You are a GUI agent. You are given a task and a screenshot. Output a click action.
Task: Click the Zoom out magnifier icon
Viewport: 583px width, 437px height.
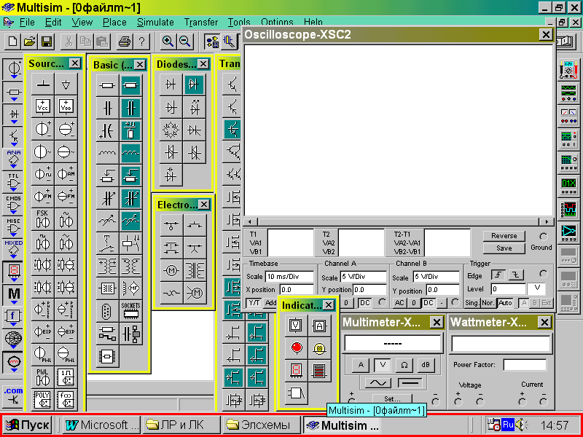(x=185, y=42)
